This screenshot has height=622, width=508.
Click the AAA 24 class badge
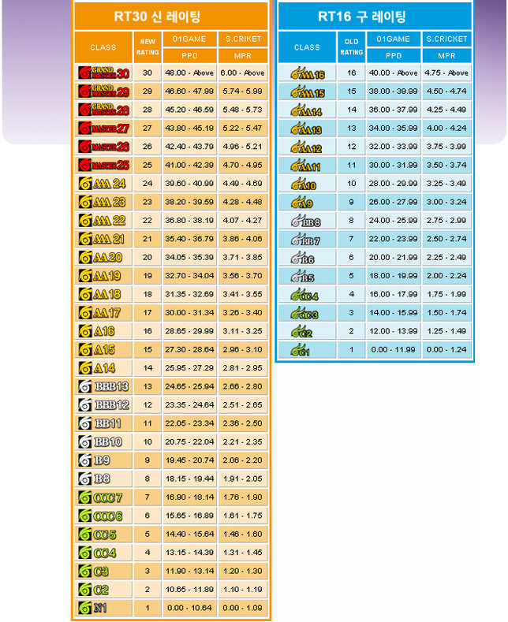click(x=103, y=184)
